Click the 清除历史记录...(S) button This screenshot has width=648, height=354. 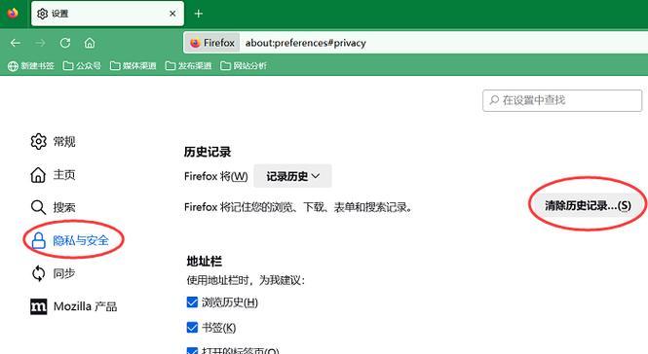pos(588,205)
